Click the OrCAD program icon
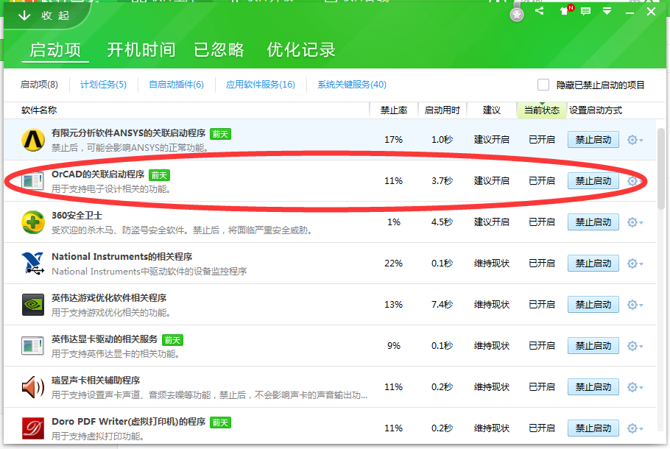Viewport: 670px width, 449px height. click(x=32, y=181)
